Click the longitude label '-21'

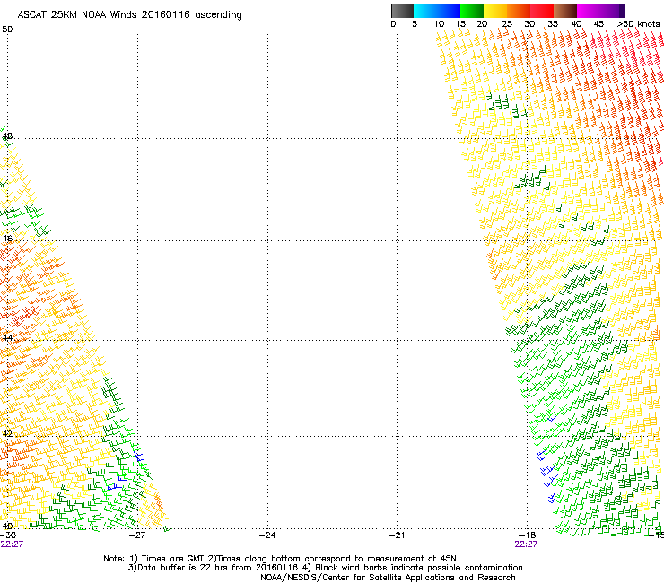click(398, 535)
